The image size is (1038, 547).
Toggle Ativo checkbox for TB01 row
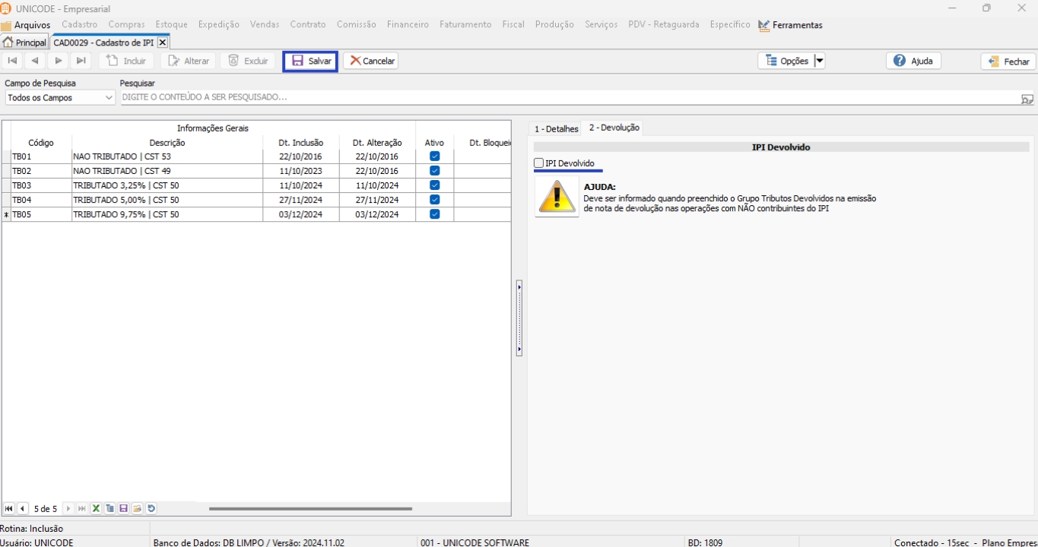434,157
